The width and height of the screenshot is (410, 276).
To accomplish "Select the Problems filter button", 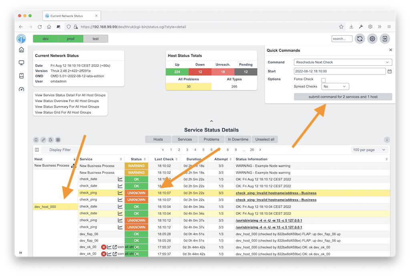I will (211, 139).
